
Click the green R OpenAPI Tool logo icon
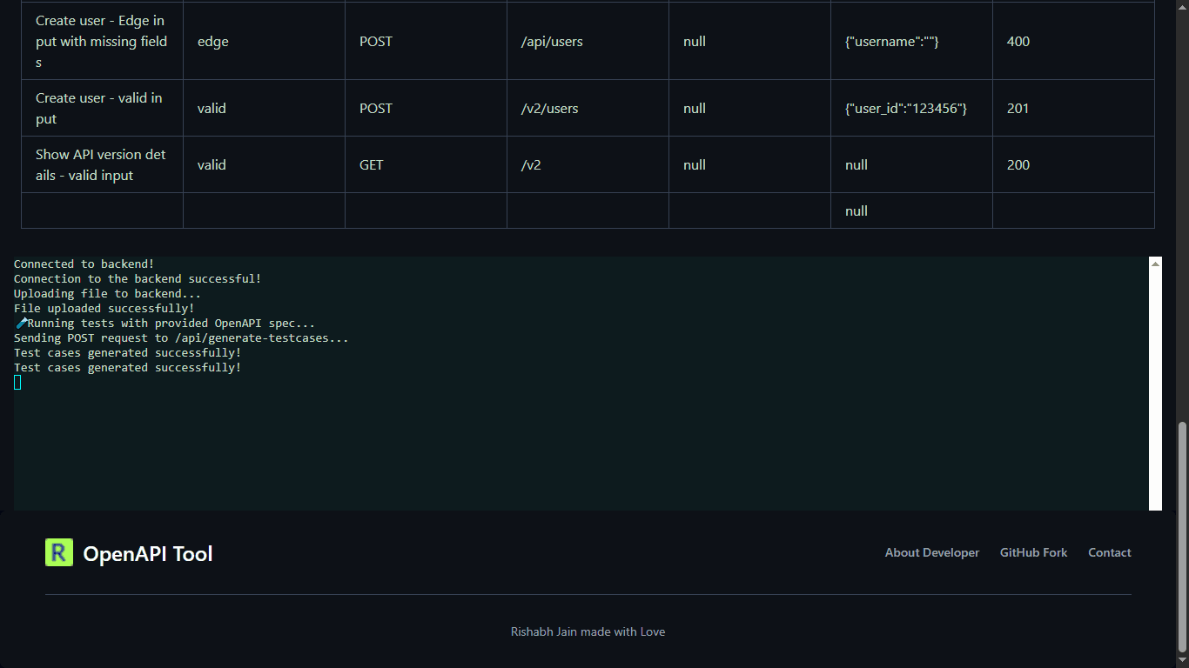point(59,552)
